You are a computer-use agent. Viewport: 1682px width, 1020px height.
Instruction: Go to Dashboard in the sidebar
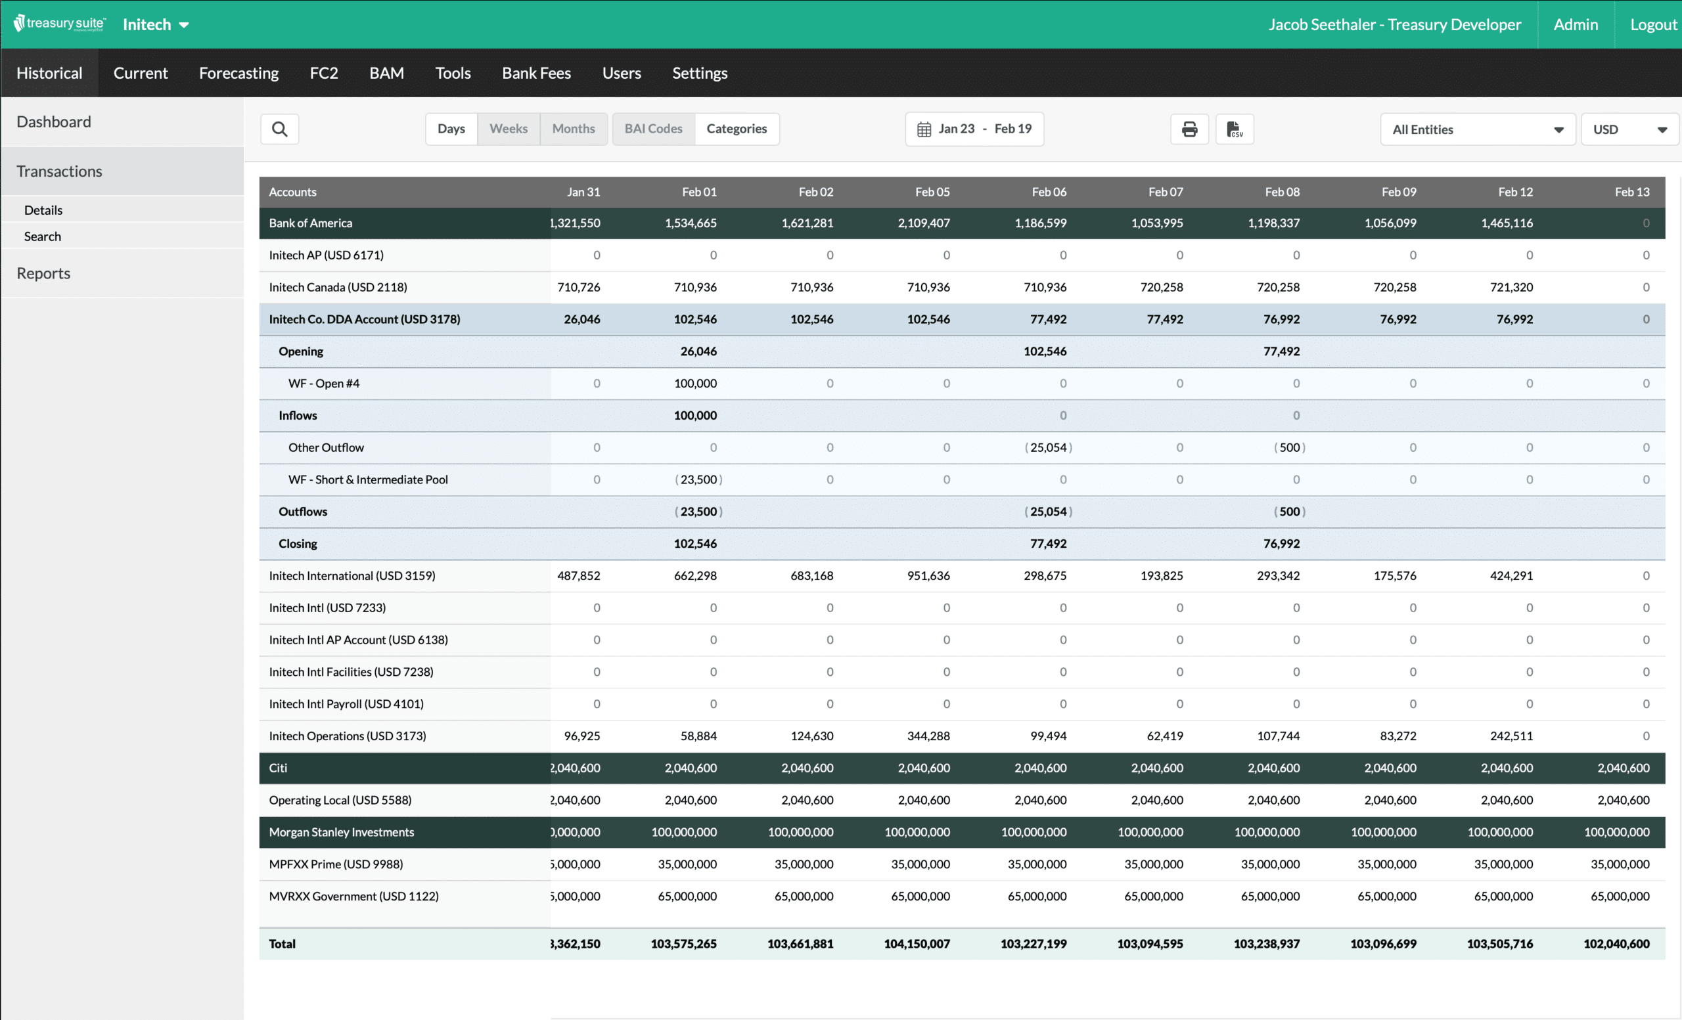[122, 122]
